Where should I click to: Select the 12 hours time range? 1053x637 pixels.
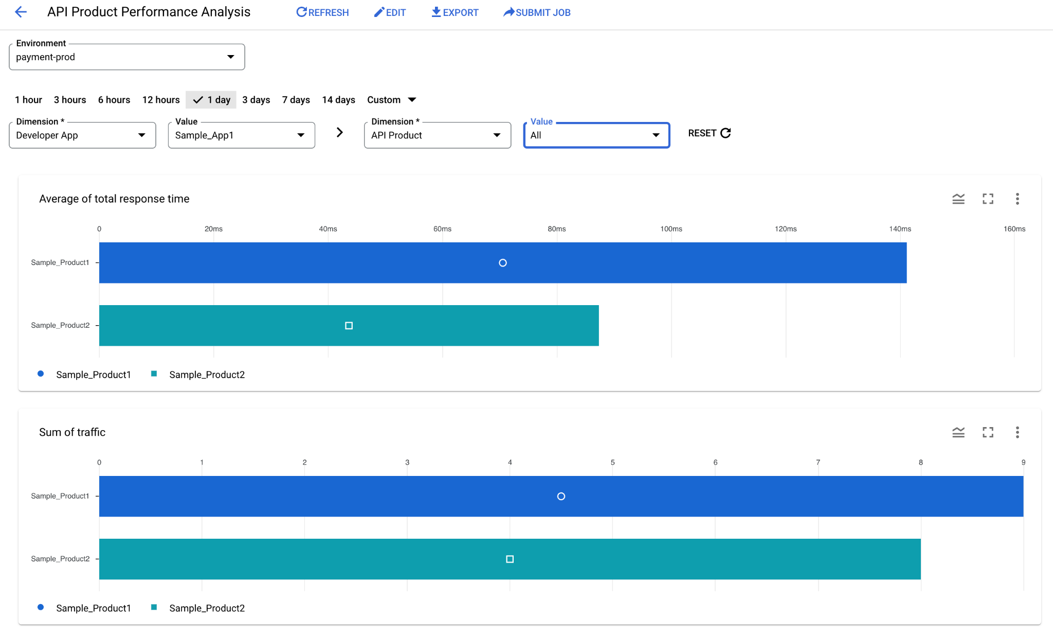click(161, 100)
